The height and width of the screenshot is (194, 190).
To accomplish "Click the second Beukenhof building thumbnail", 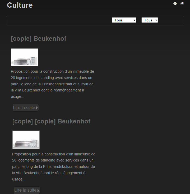I will pyautogui.click(x=26, y=140).
